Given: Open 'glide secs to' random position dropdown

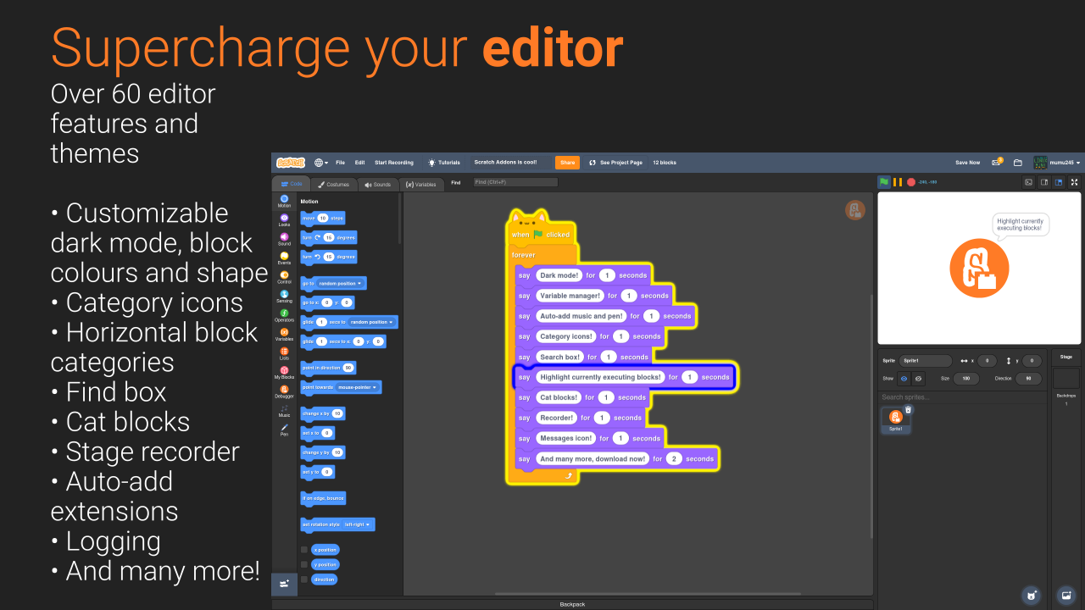Looking at the screenshot, I should pos(372,322).
